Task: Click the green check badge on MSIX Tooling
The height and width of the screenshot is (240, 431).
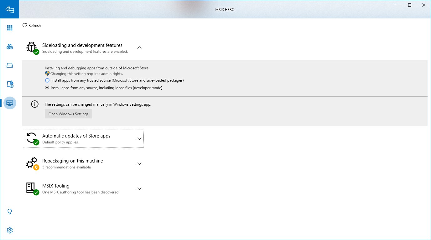Action: tap(36, 192)
